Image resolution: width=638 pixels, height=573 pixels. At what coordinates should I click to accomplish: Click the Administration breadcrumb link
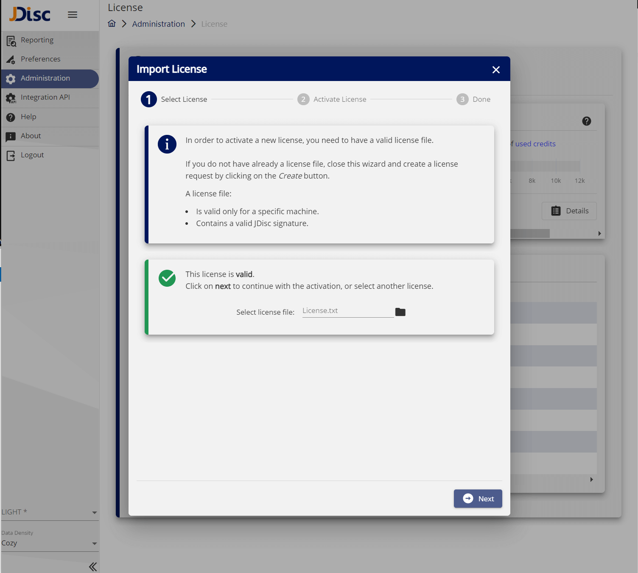[x=158, y=24]
